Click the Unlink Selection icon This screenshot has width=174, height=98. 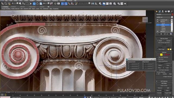point(6,4)
